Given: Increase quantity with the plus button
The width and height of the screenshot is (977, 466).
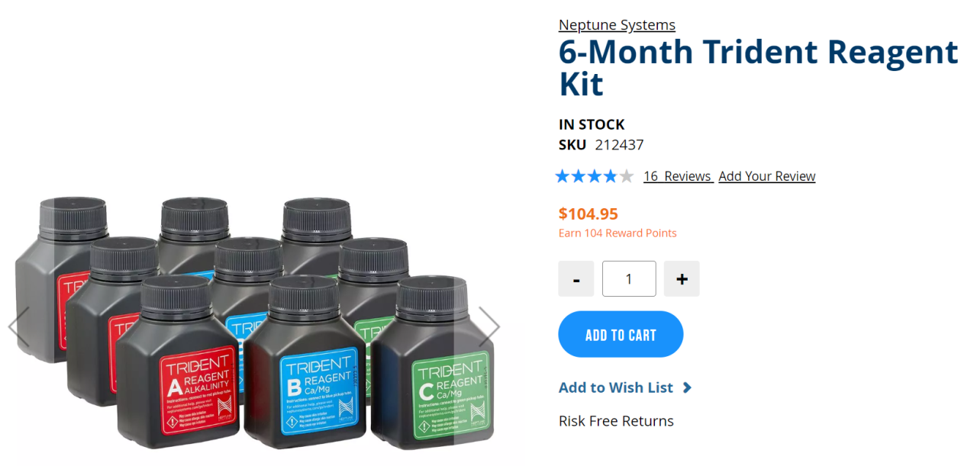Looking at the screenshot, I should [682, 279].
